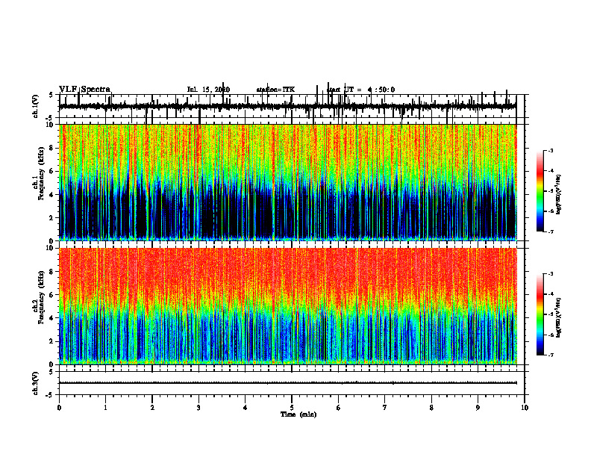Image resolution: width=591 pixels, height=457 pixels.
Task: Click the time axis tick label "9"
Action: (478, 408)
